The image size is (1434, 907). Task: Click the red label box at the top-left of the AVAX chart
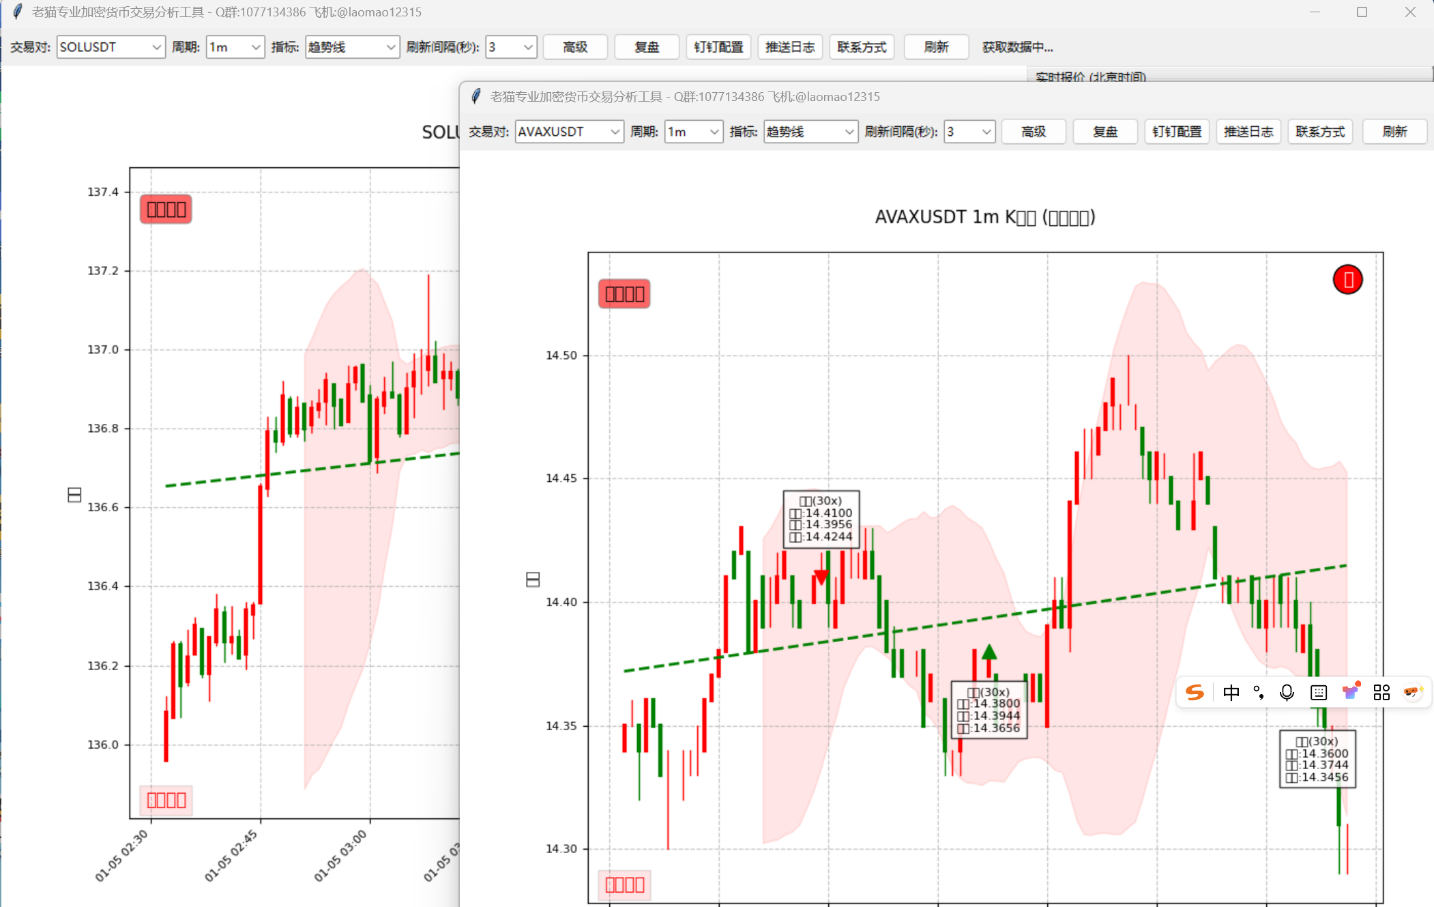[x=624, y=294]
